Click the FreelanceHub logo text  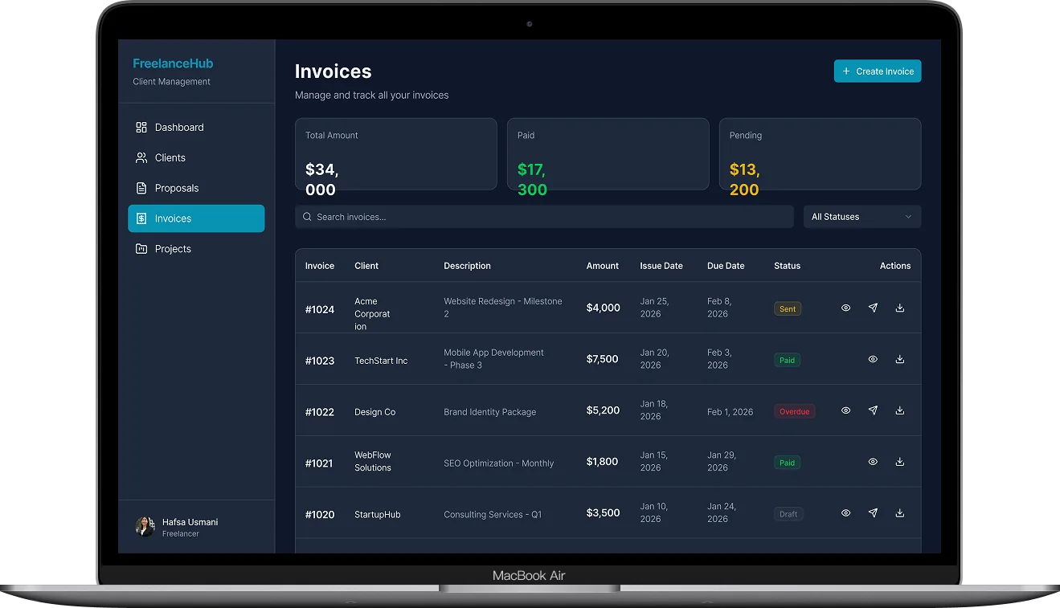pyautogui.click(x=173, y=63)
